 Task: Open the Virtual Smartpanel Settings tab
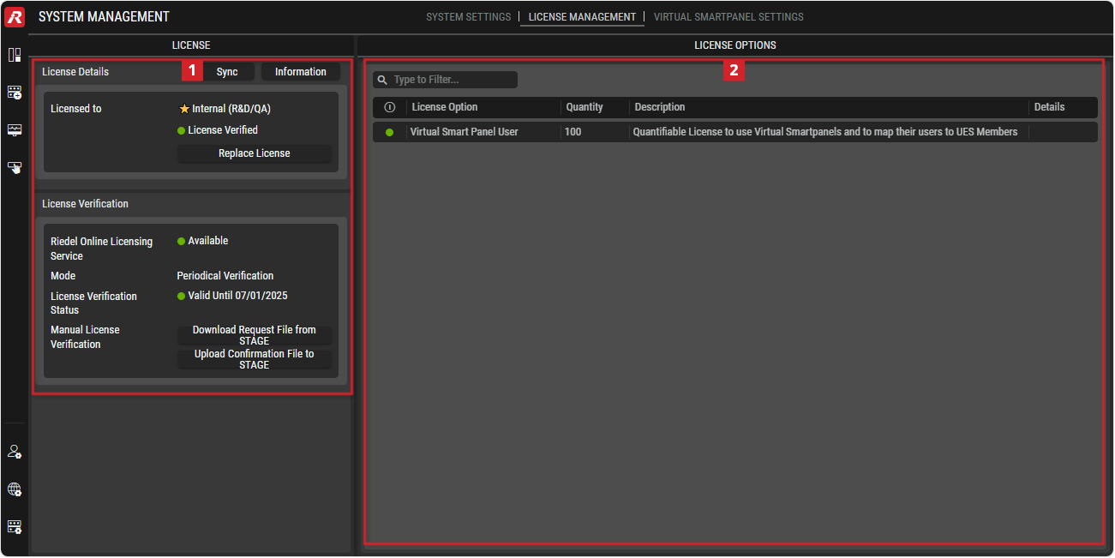[728, 17]
